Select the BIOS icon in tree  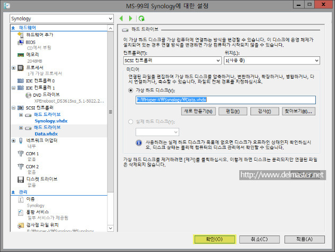(21, 43)
